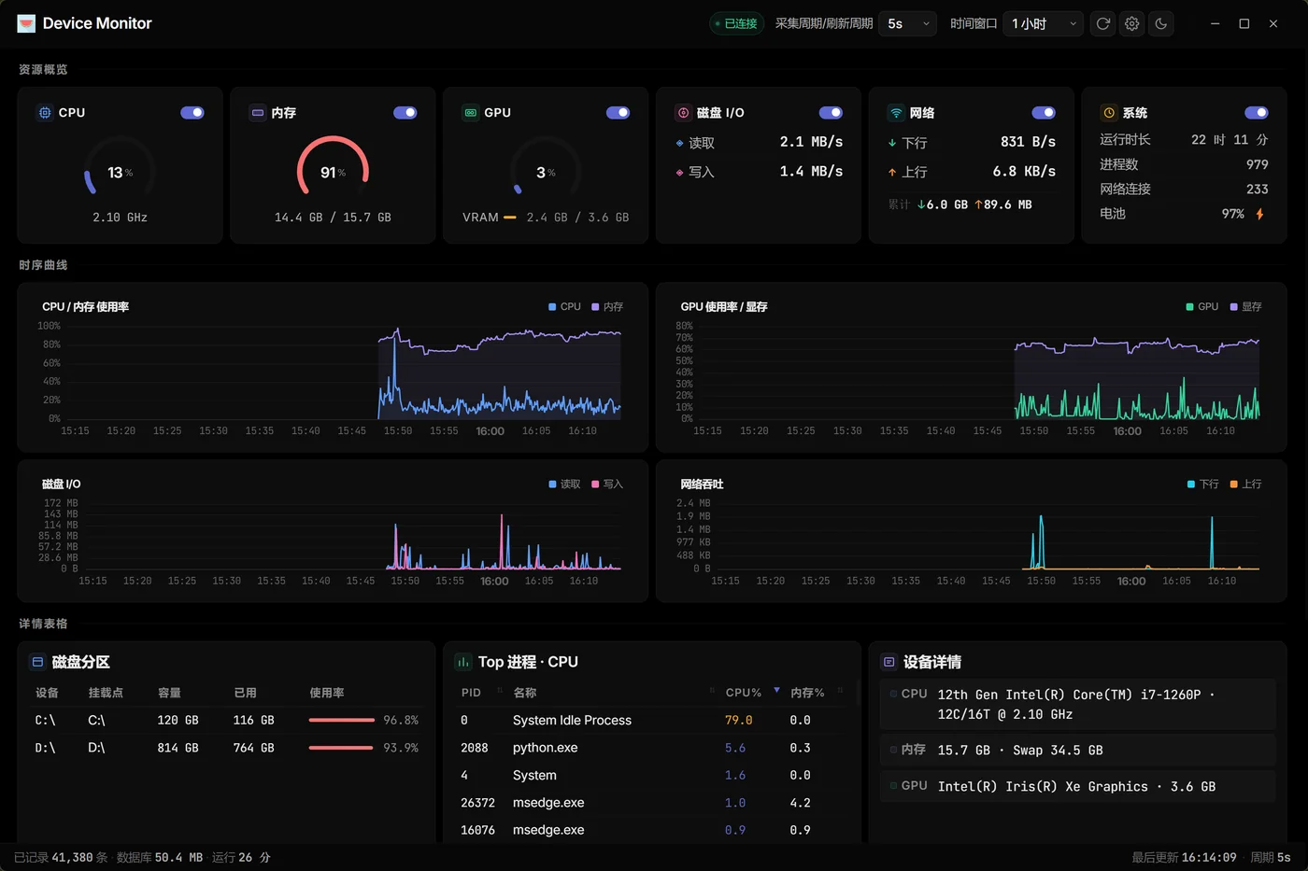Toggle the 磁盘 I/O card switch

click(x=831, y=113)
